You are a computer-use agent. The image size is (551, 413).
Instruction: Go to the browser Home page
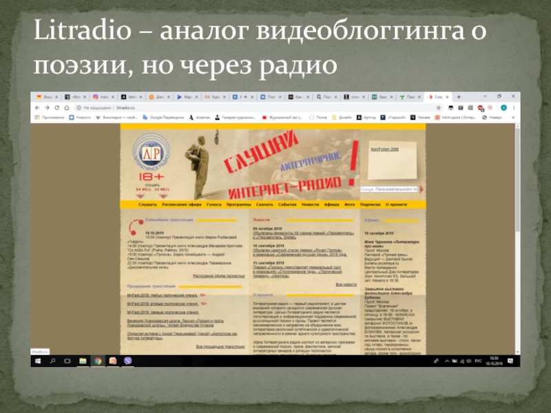coord(67,108)
